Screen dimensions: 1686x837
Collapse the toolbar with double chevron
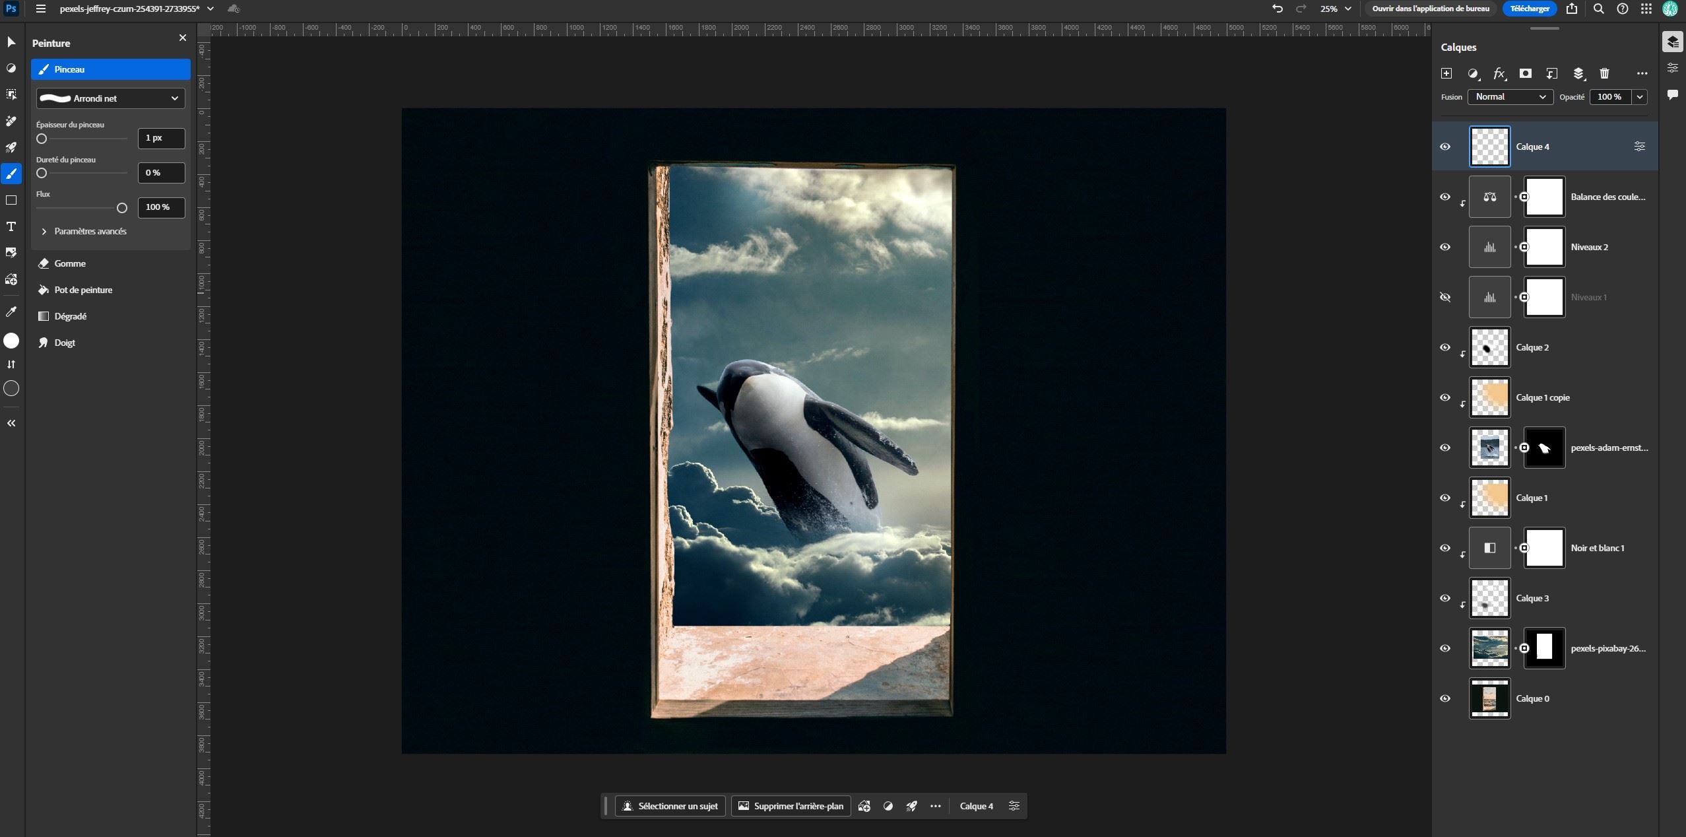pyautogui.click(x=11, y=423)
